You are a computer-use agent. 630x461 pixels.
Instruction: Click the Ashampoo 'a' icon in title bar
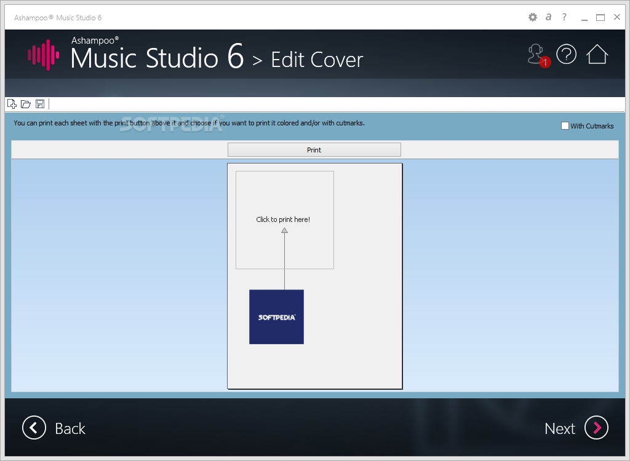coord(548,17)
